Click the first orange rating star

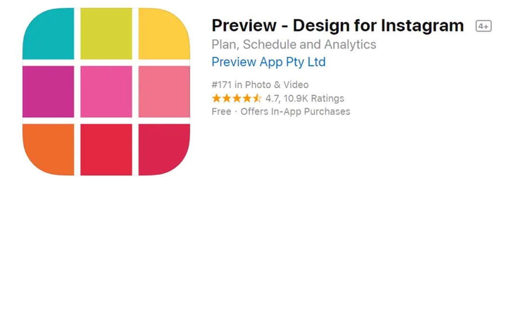[x=216, y=99]
